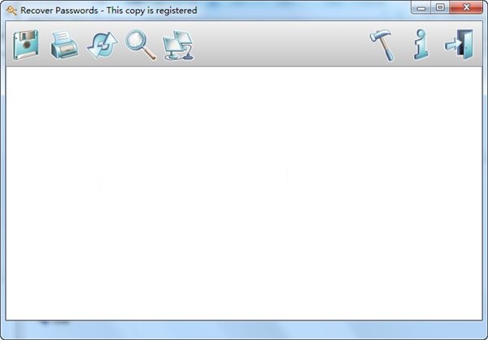This screenshot has height=340, width=488.
Task: Select the network computers icon
Action: tap(178, 46)
